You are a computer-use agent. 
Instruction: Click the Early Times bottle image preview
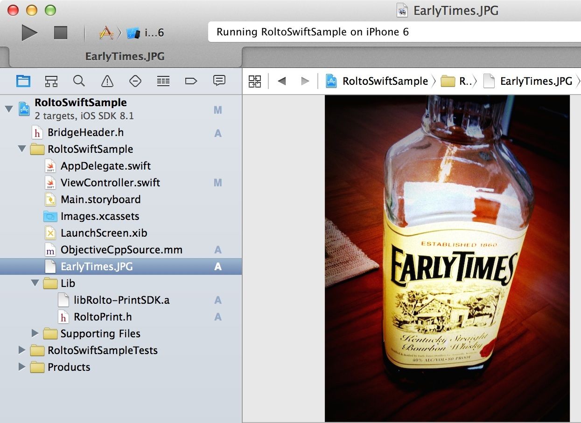(x=447, y=258)
